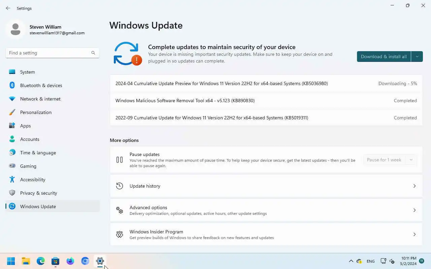
Task: Open Microsoft Edge from the taskbar
Action: coord(41,261)
